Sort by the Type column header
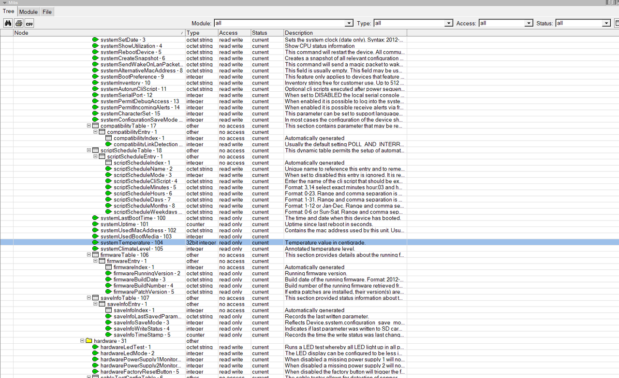619x378 pixels. coord(201,33)
